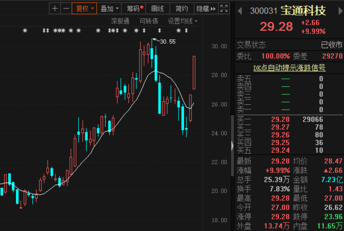Click the 隐藏 button with arrows

tap(206, 9)
